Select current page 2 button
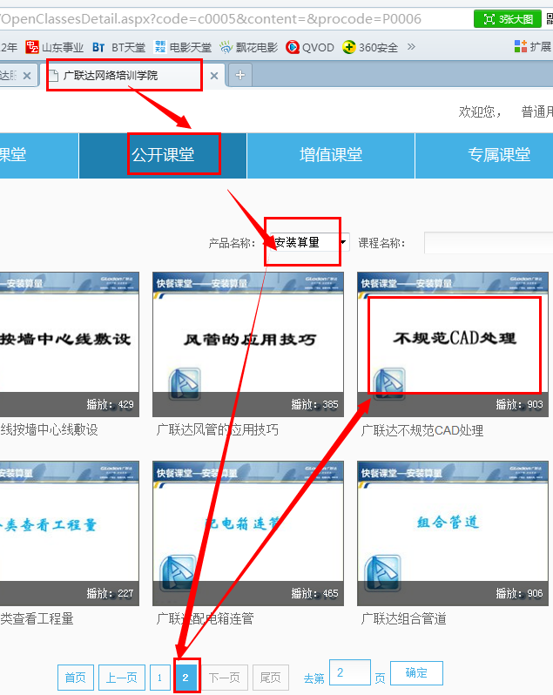The width and height of the screenshot is (553, 695). [x=185, y=678]
